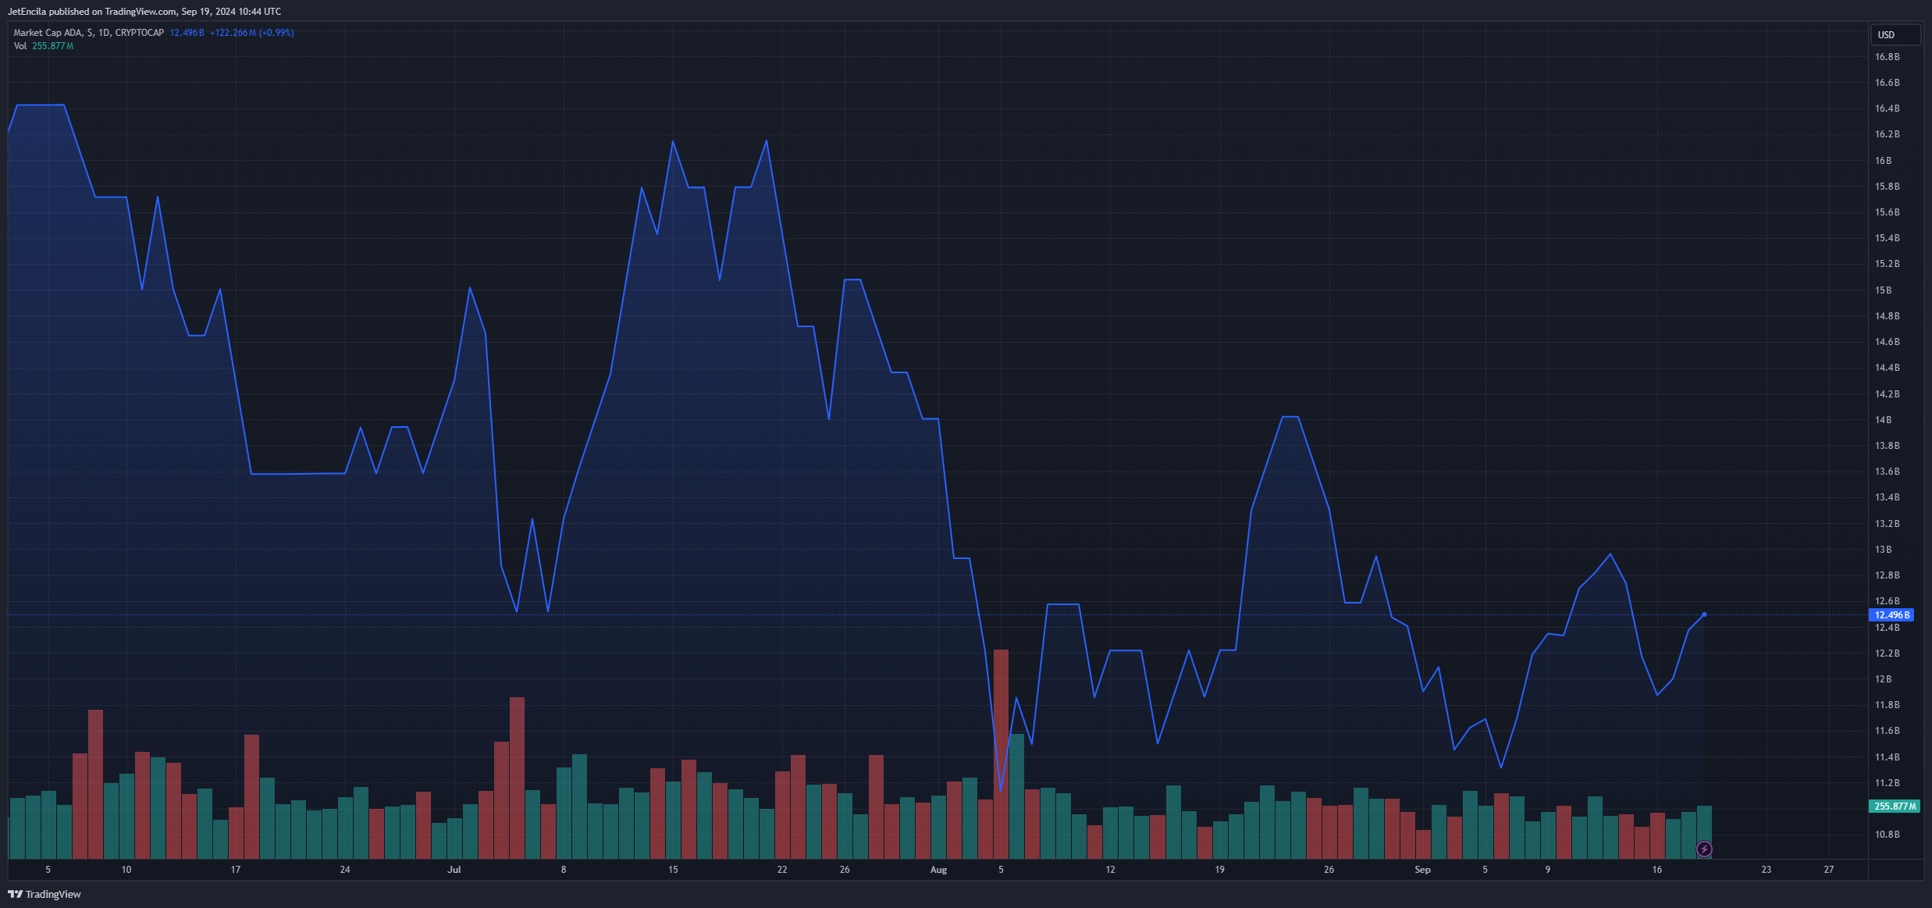The image size is (1932, 908).
Task: Click the current price label 12.496B
Action: [x=1892, y=615]
